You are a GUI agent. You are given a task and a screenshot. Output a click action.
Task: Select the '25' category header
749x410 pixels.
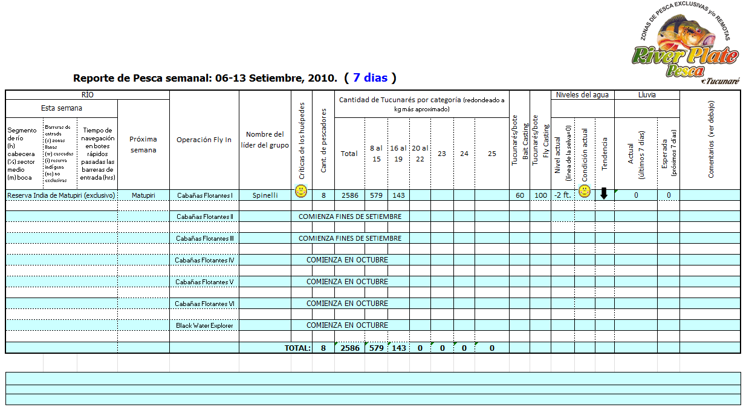tap(492, 154)
